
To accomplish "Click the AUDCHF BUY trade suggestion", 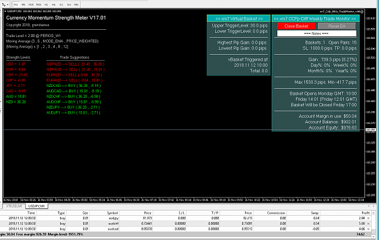I will [x=73, y=101].
